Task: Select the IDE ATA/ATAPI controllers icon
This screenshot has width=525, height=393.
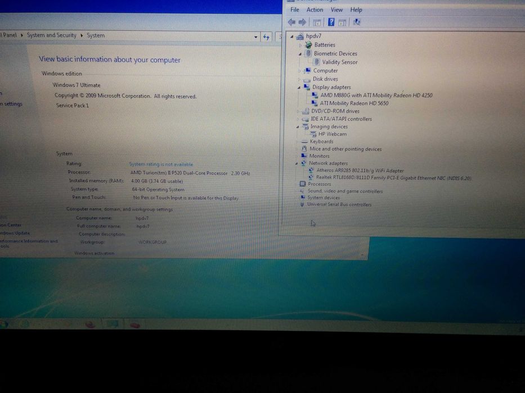Action: (305, 119)
